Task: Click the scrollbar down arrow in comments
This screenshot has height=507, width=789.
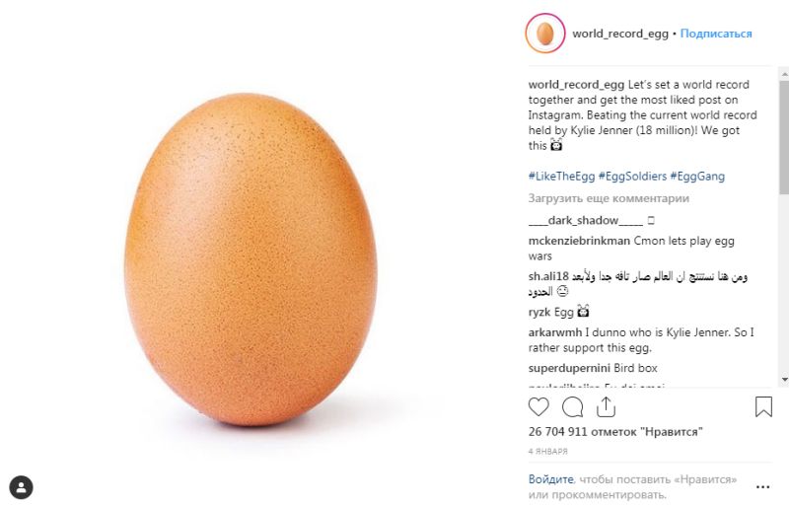Action: [x=784, y=379]
